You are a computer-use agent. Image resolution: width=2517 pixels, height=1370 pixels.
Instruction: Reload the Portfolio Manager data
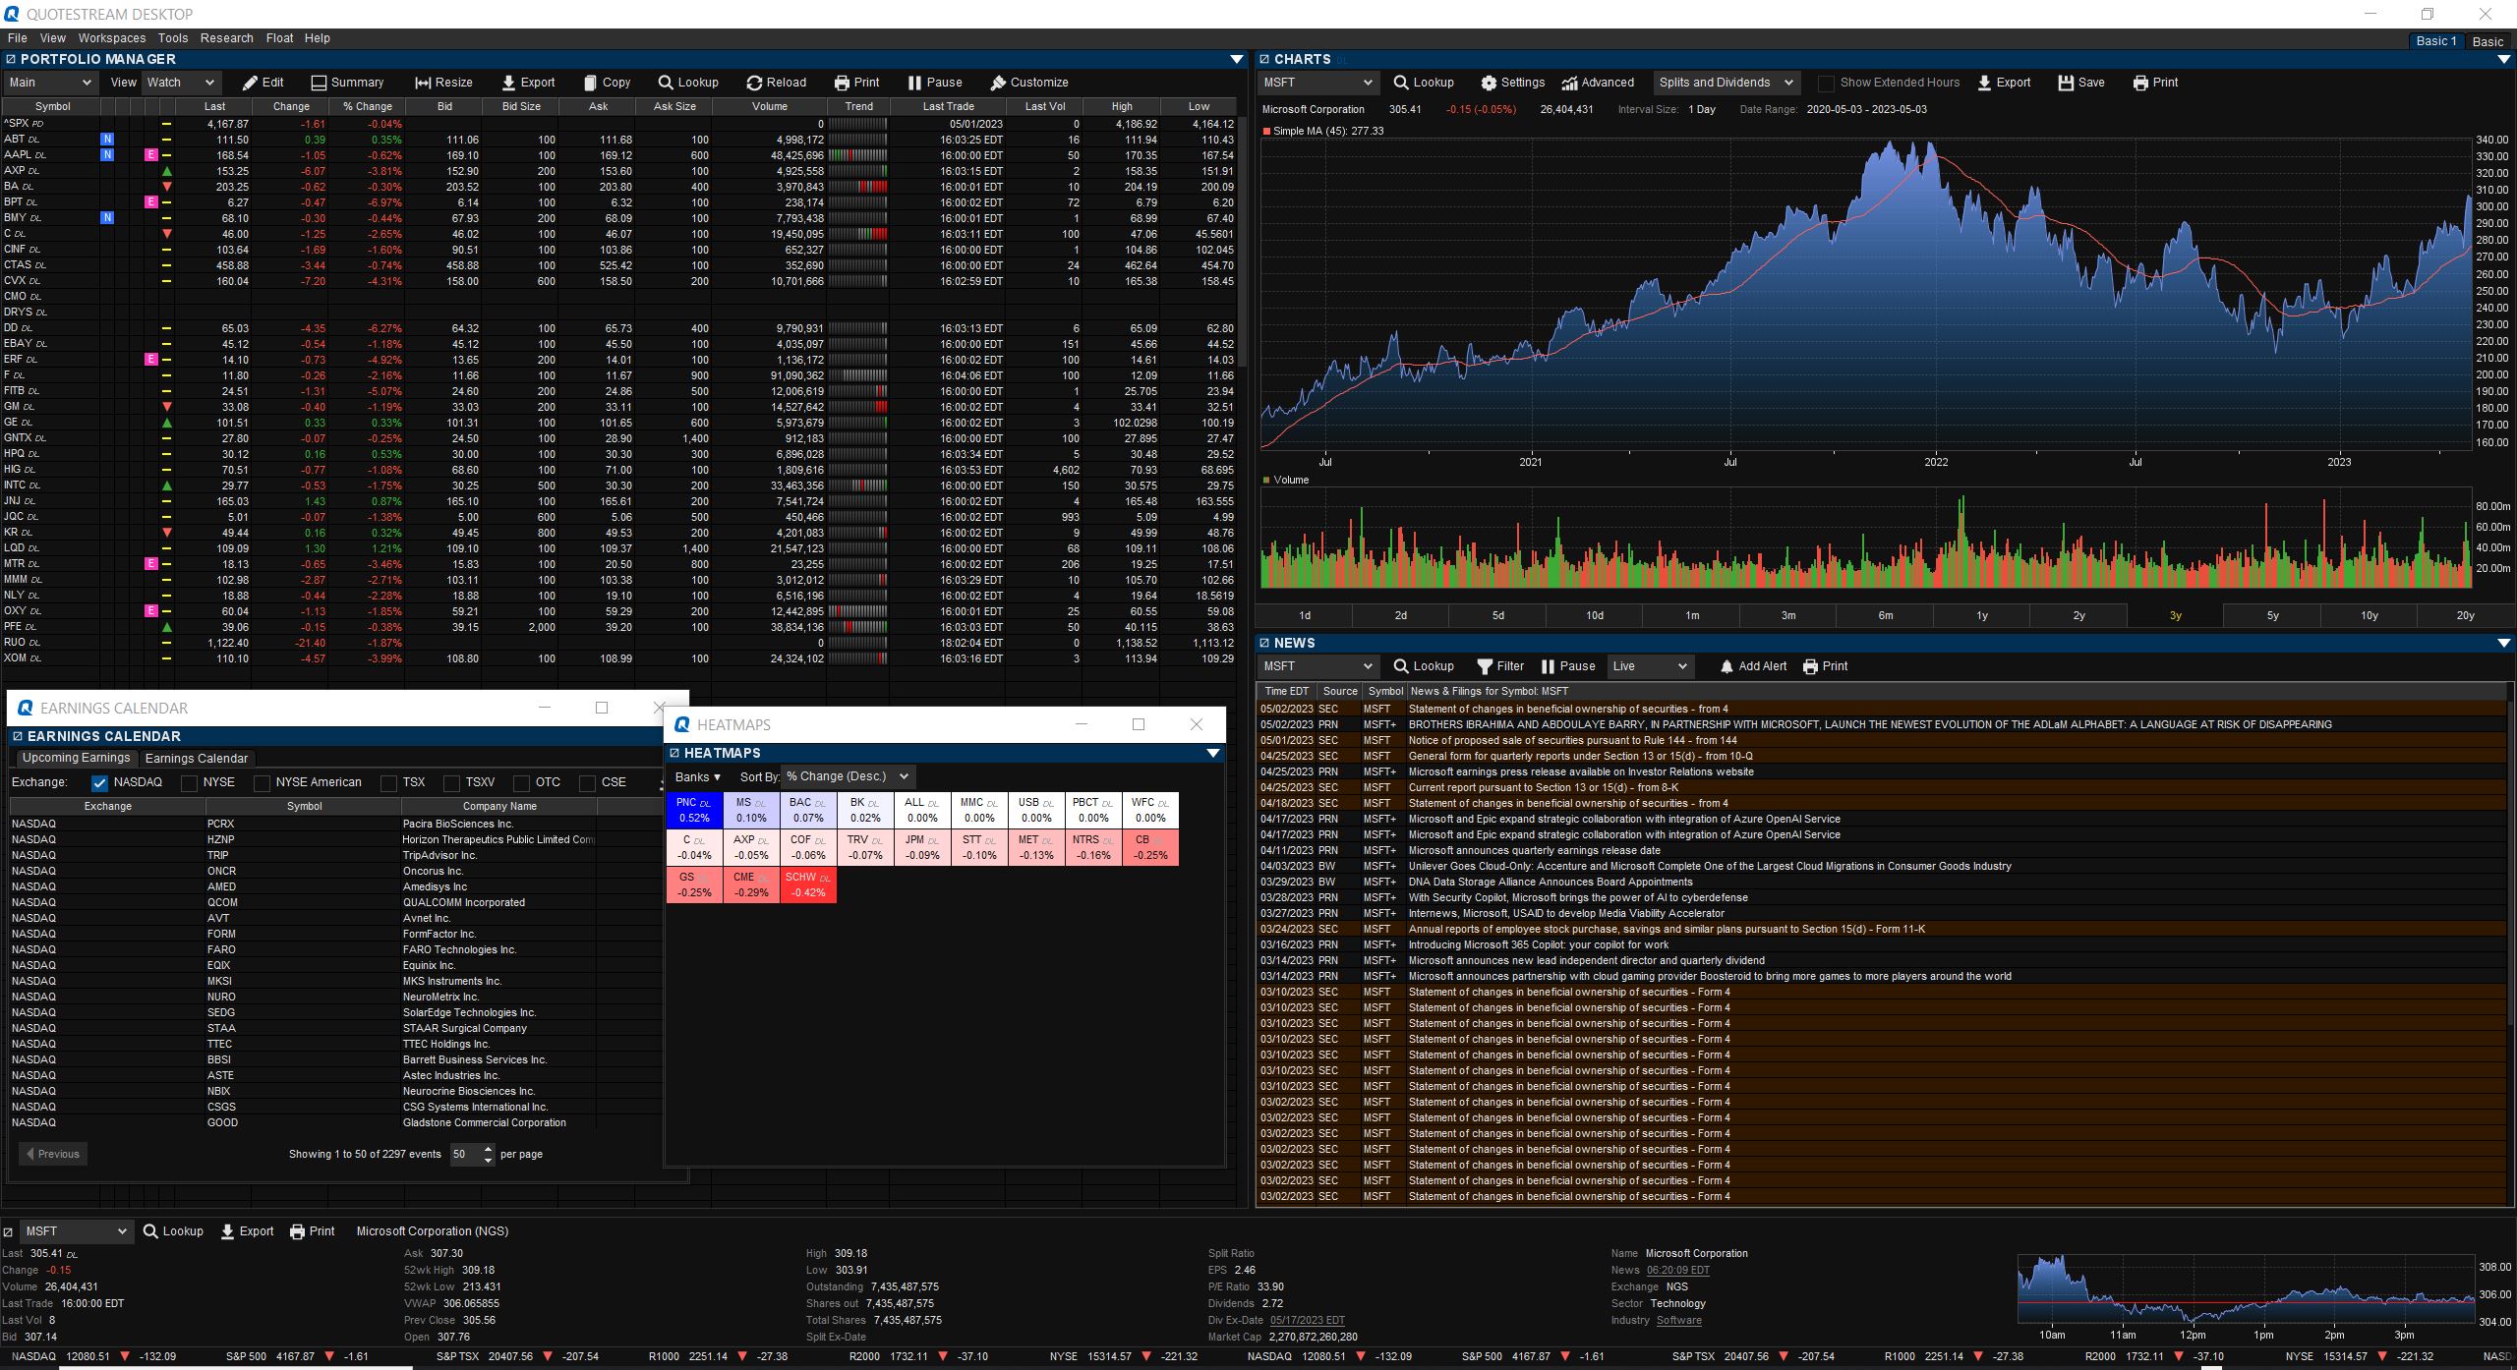[x=776, y=83]
